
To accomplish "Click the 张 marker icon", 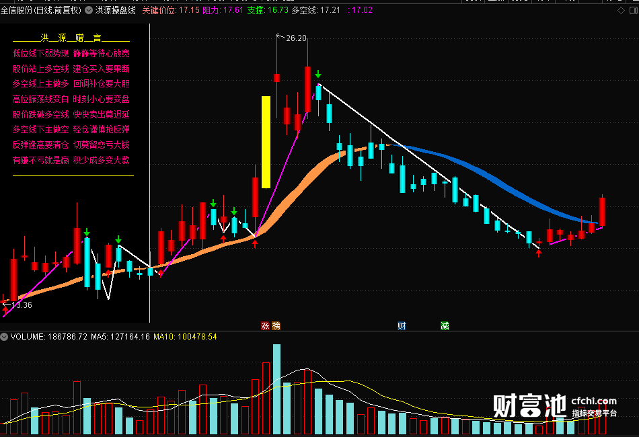I will [265, 326].
